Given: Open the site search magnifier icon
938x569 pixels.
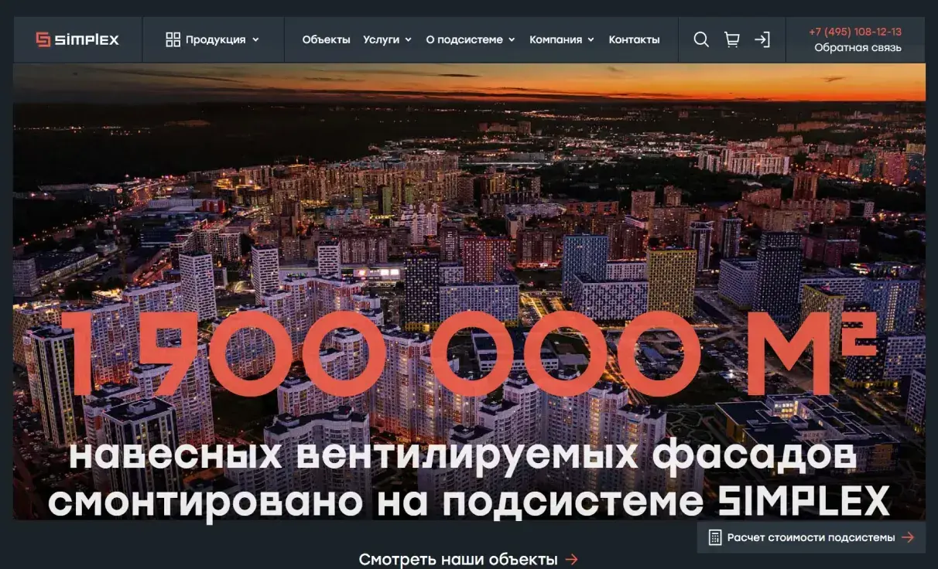Looking at the screenshot, I should click(x=701, y=39).
